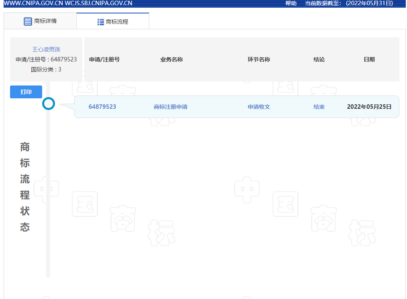407x299 pixels.
Task: Switch to the 商标详情 tab label
Action: [45, 21]
